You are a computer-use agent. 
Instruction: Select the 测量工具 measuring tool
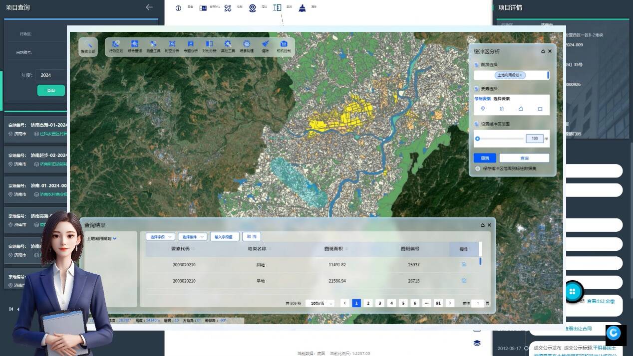click(x=153, y=46)
